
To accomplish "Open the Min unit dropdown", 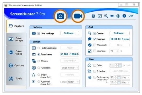I will tap(126, 83).
